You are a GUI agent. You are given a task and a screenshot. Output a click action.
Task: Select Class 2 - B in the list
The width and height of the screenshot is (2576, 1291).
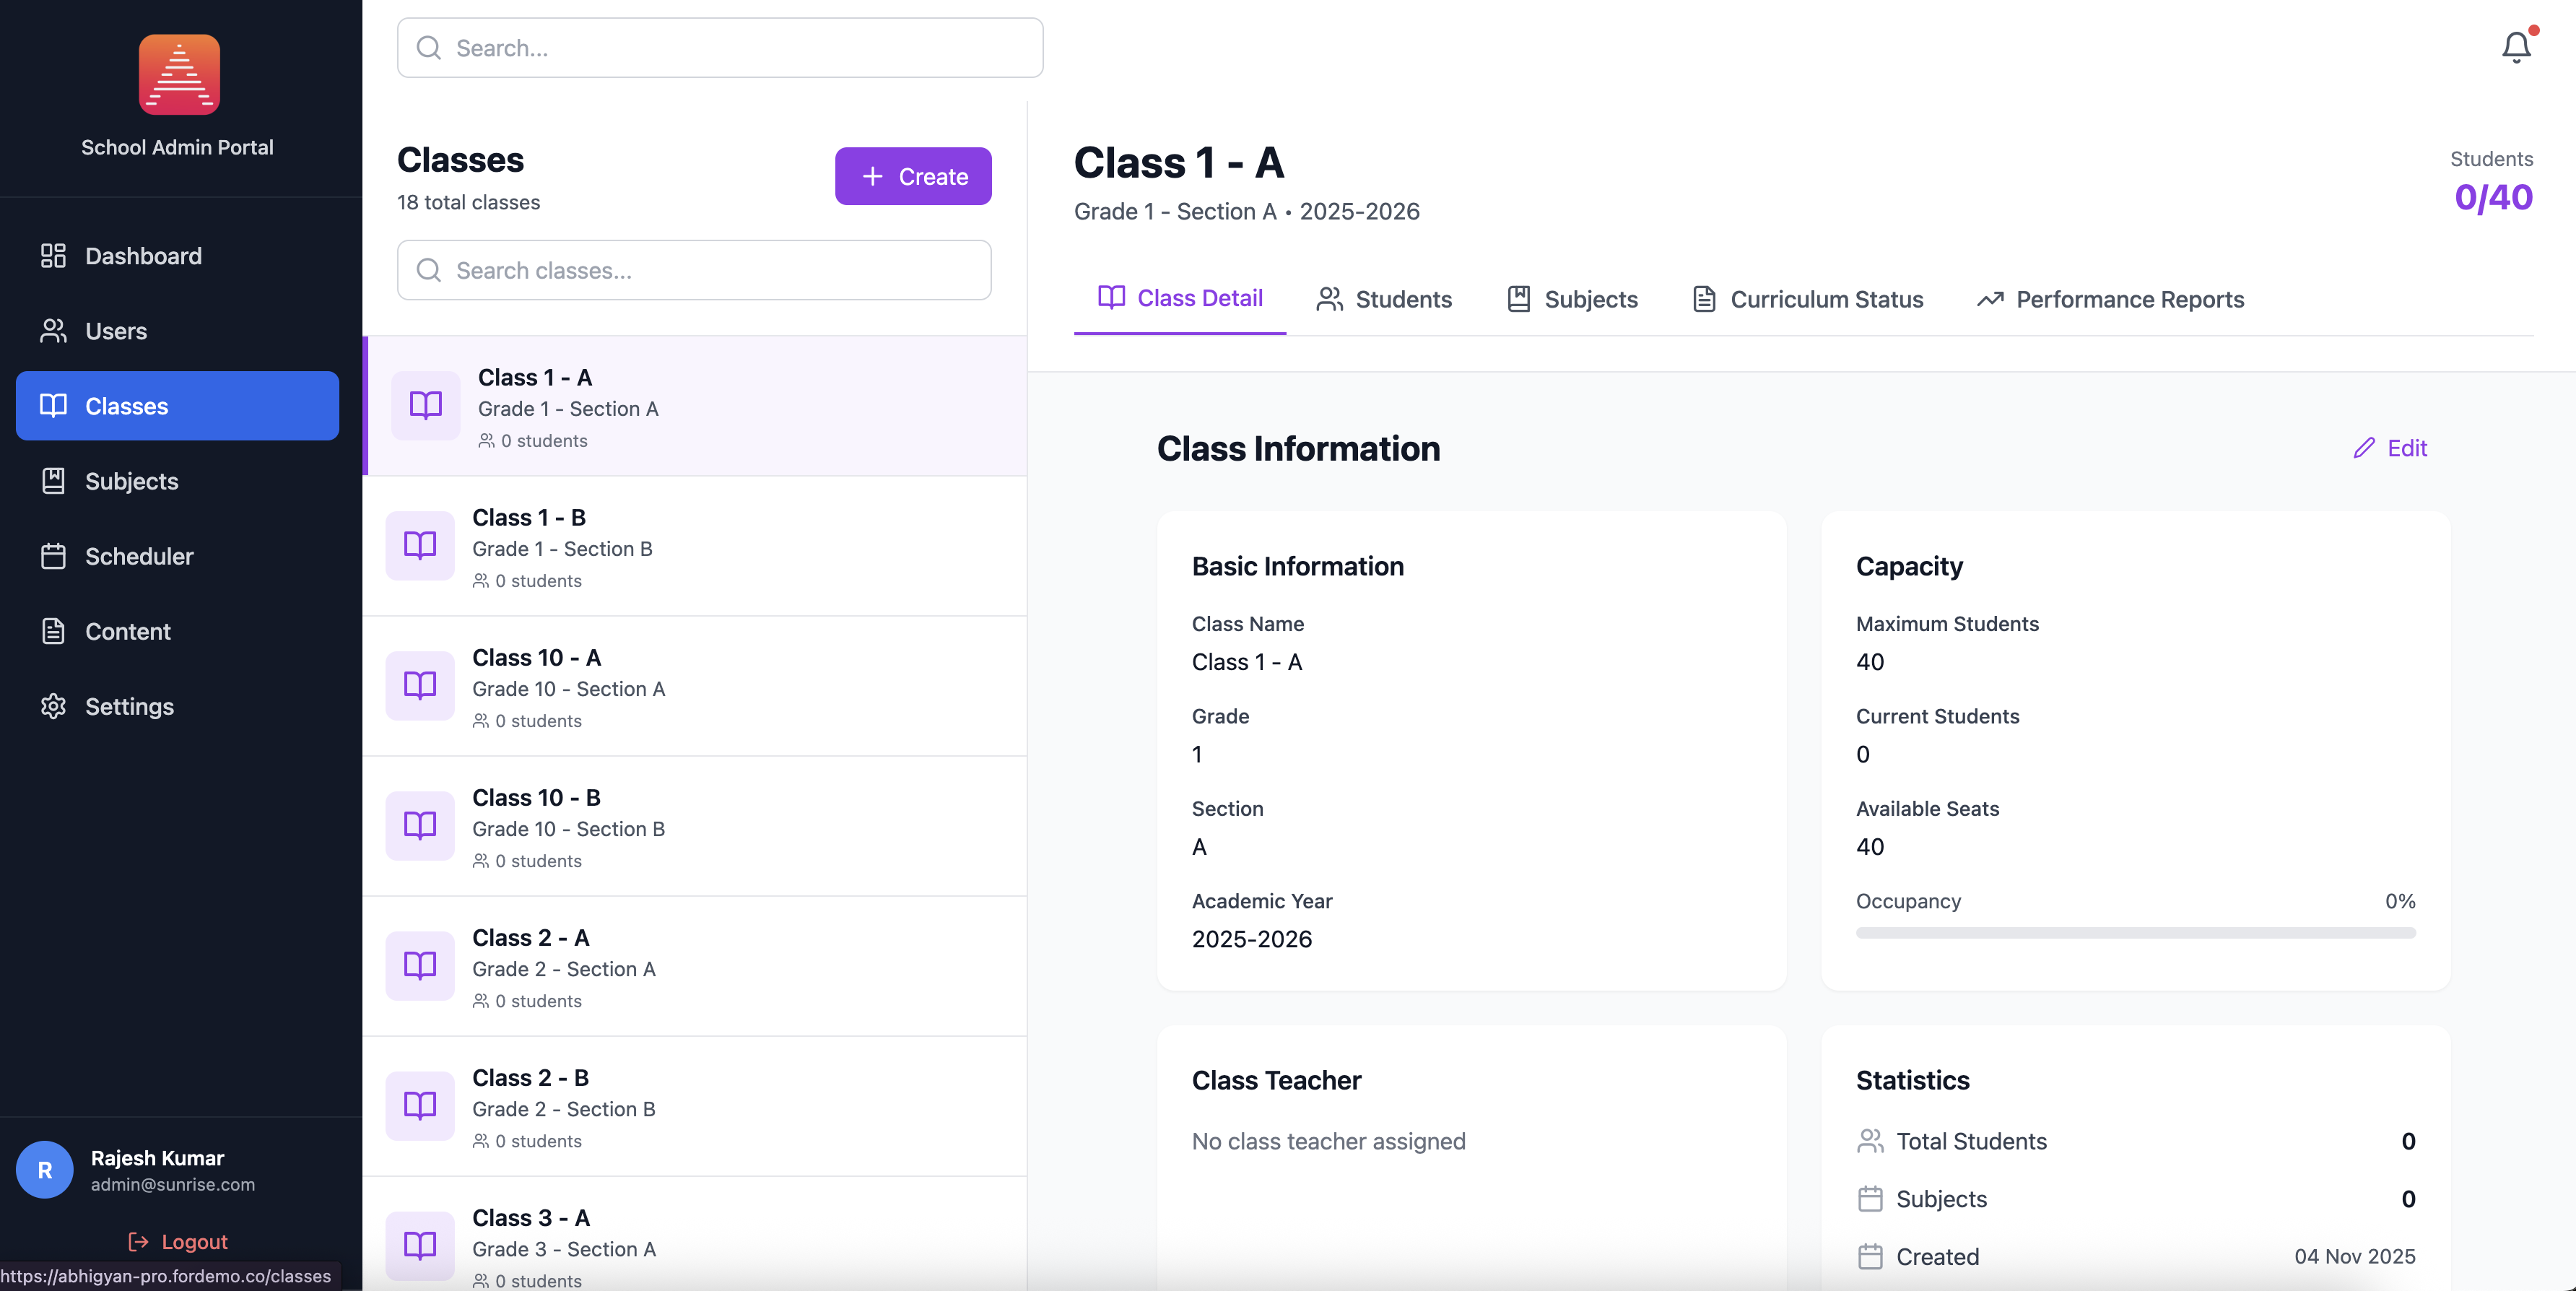(x=694, y=1106)
